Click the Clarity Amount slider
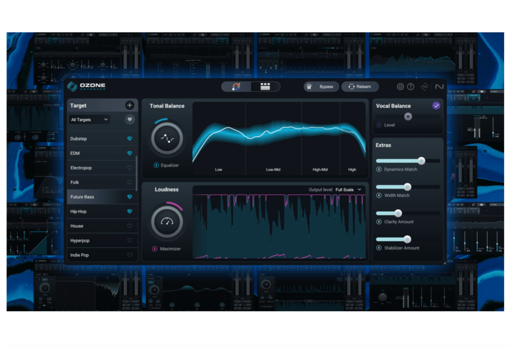Image resolution: width=511 pixels, height=347 pixels. pos(408,214)
